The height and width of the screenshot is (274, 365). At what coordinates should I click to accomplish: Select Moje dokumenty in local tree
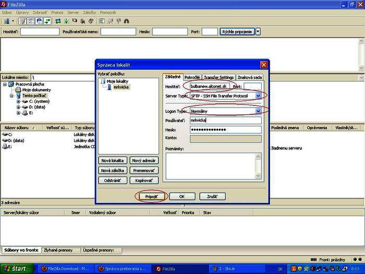[36, 90]
